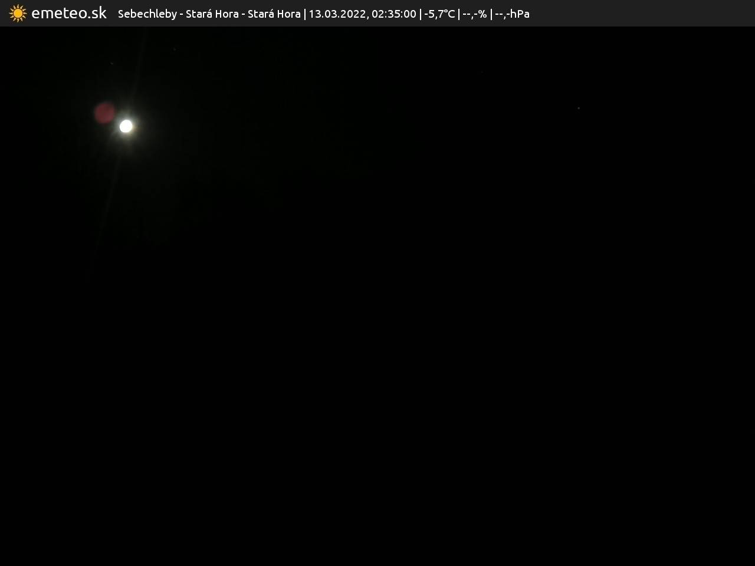Screen dimensions: 755x566
Task: Click the dark center of webcam image
Action: 377,295
